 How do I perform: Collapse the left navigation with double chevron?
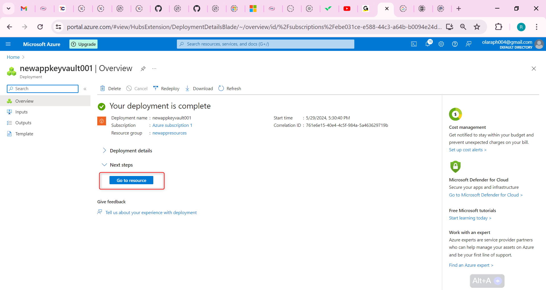point(85,89)
